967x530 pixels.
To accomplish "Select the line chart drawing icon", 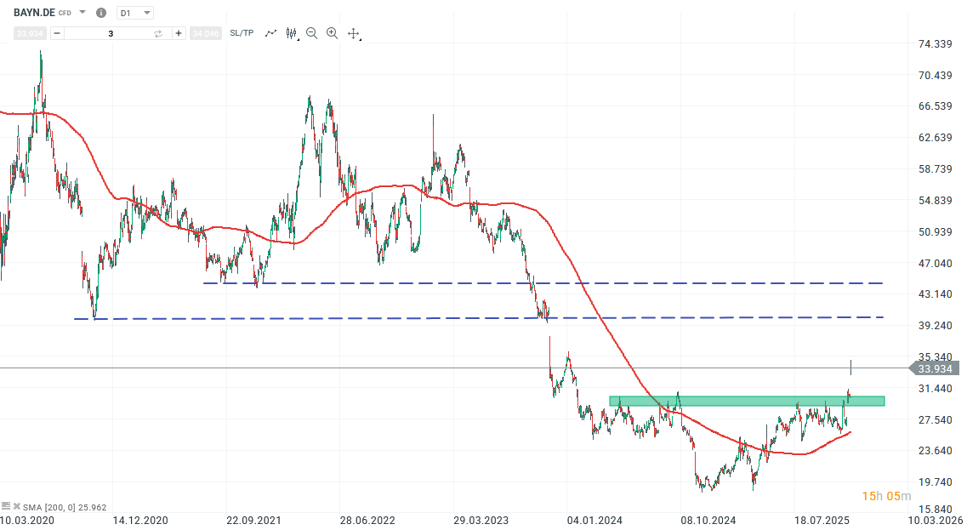I will pyautogui.click(x=270, y=32).
